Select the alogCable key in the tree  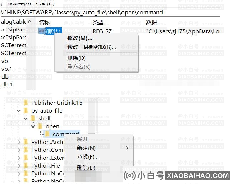14,22
